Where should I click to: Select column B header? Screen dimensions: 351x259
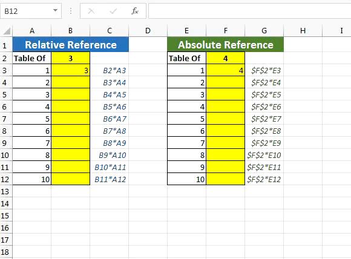point(71,31)
